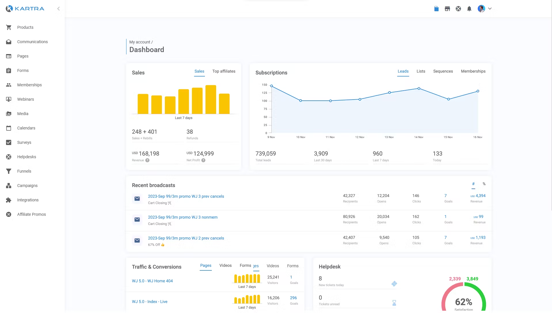Open the Products cart icon in sidebar
Viewport: 552px width, 313px height.
pyautogui.click(x=9, y=27)
